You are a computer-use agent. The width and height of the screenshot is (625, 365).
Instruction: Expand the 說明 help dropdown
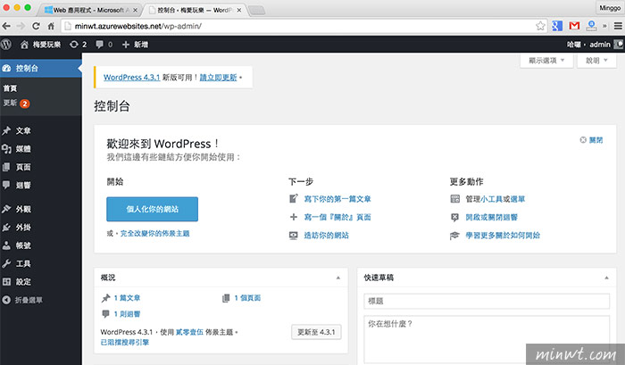click(x=596, y=61)
